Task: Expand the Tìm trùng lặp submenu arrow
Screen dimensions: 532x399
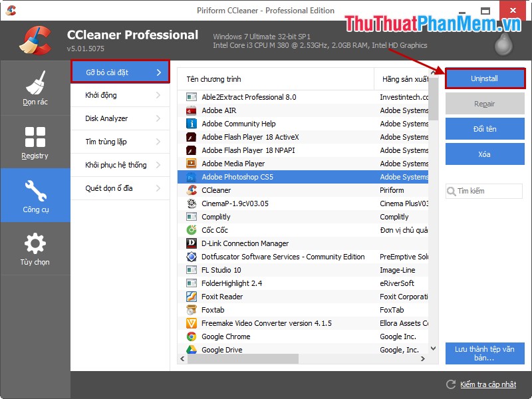Action: [159, 142]
